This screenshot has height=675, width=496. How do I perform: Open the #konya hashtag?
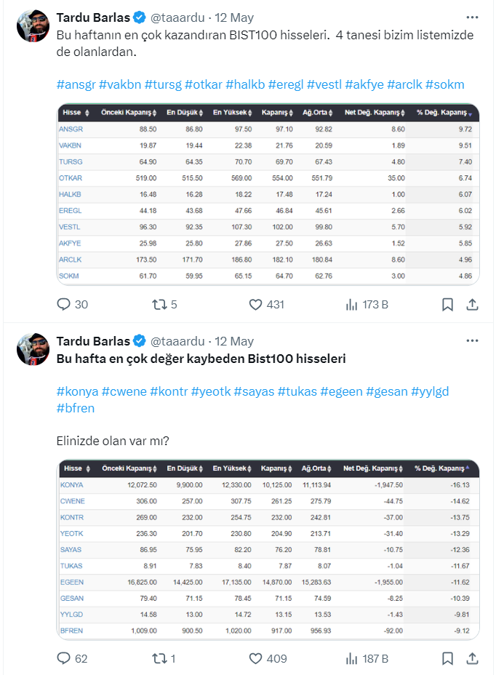76,391
